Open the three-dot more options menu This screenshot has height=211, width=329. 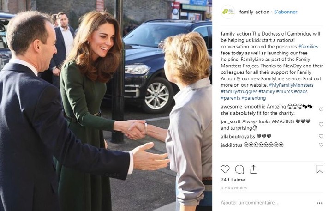319,203
